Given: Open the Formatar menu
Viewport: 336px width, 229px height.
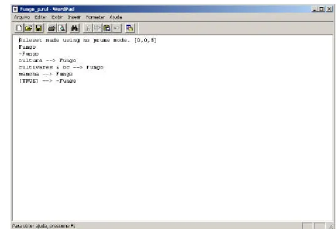Looking at the screenshot, I should (95, 18).
